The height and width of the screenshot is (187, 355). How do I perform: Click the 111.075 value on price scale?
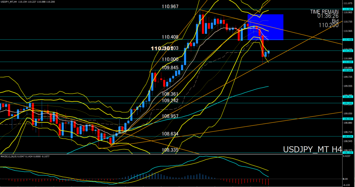tap(347, 3)
